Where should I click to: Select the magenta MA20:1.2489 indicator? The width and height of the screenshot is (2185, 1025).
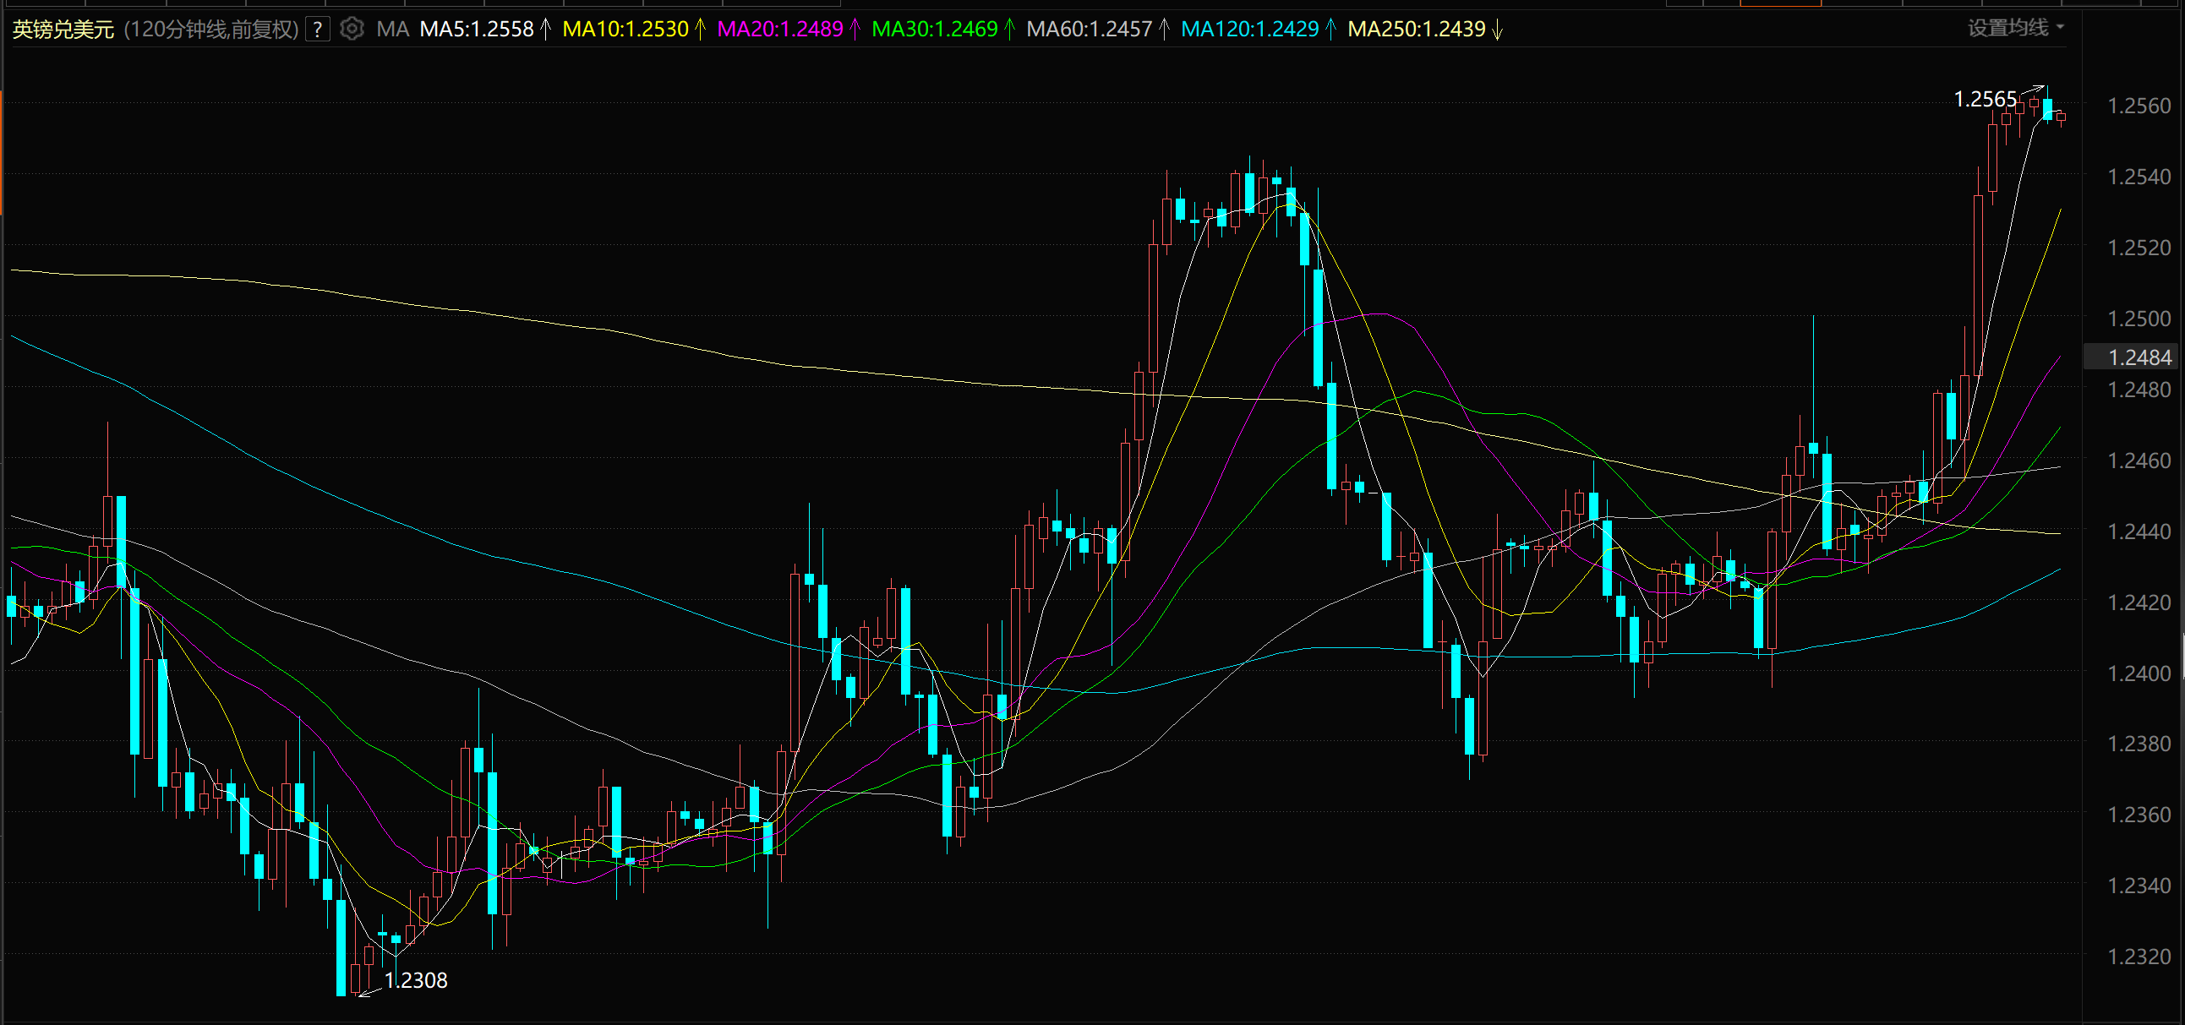pyautogui.click(x=779, y=30)
